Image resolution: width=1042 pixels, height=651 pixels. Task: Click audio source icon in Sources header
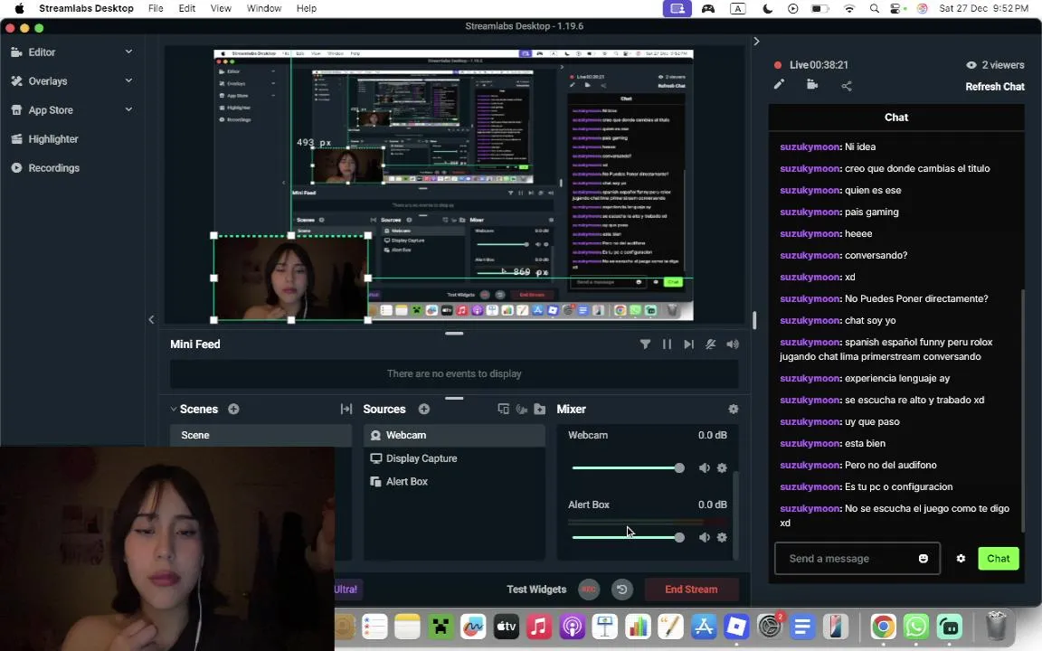[x=522, y=410]
